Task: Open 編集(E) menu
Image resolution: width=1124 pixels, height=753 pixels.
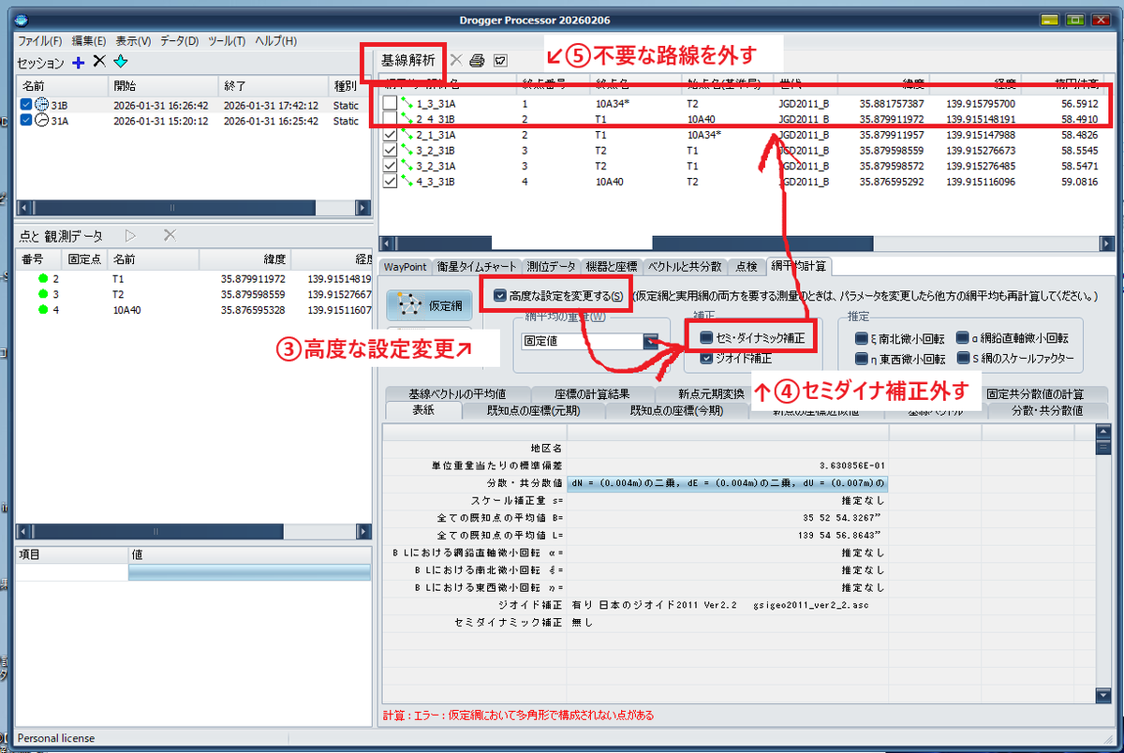Action: [x=89, y=41]
